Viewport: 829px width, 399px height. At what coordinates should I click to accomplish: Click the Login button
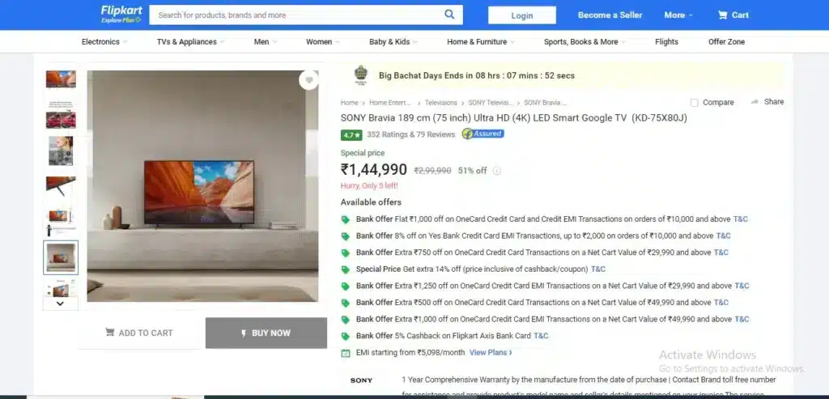pos(522,15)
